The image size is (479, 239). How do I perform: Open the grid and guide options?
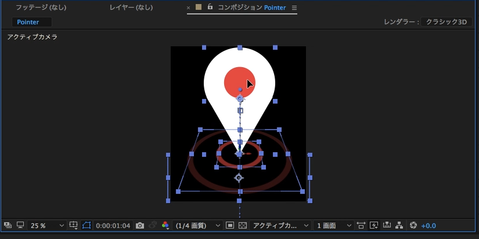coord(74,225)
